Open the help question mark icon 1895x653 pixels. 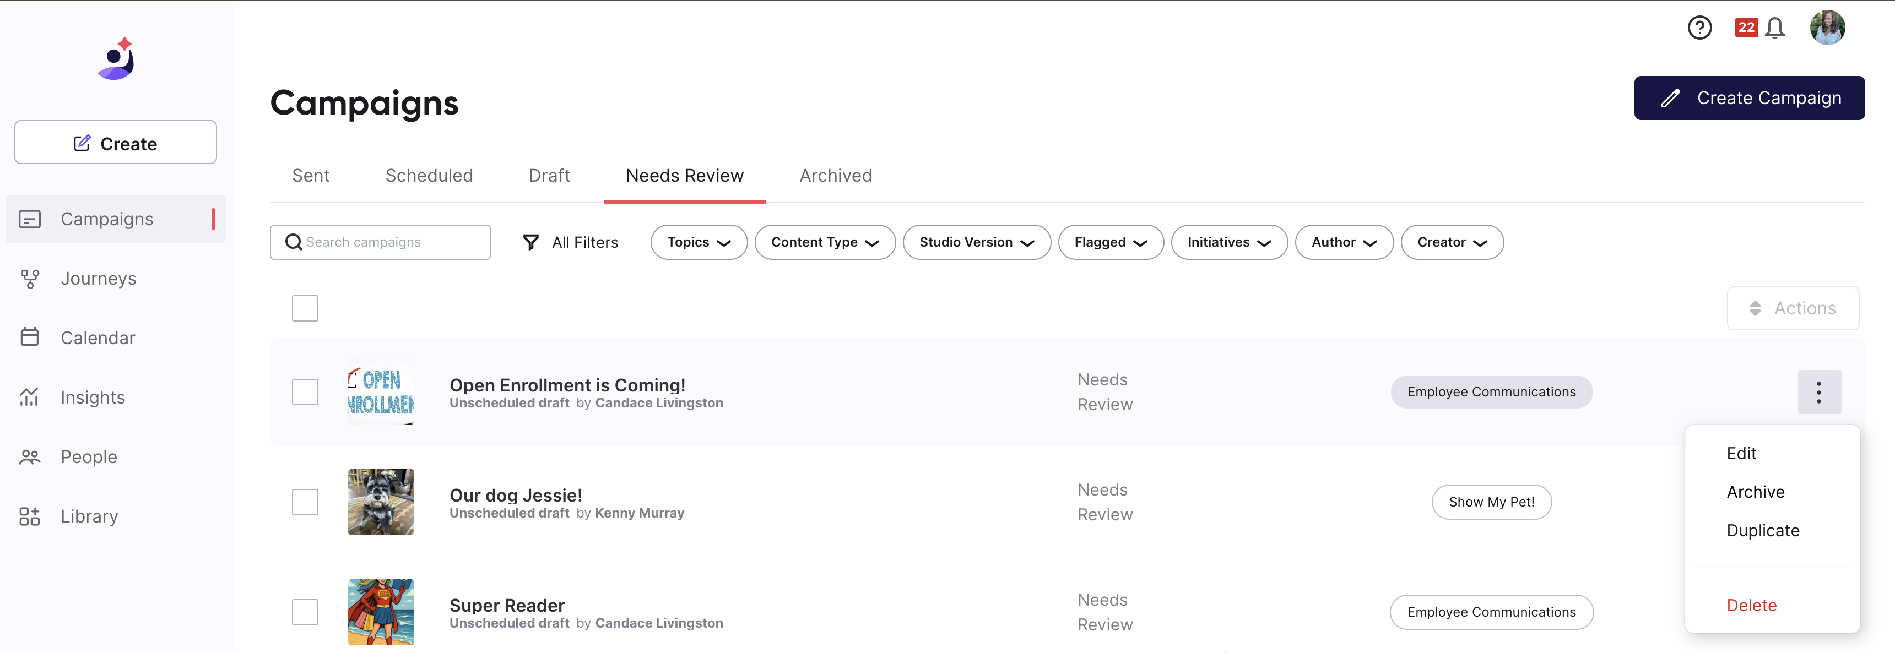pos(1699,28)
